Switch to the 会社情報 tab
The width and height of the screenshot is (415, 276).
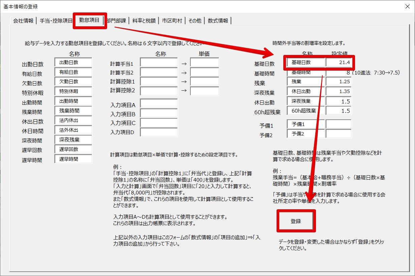pyautogui.click(x=23, y=21)
